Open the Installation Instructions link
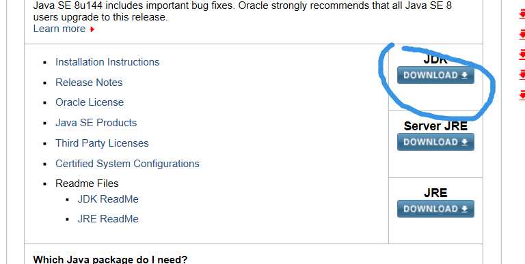 pos(107,62)
